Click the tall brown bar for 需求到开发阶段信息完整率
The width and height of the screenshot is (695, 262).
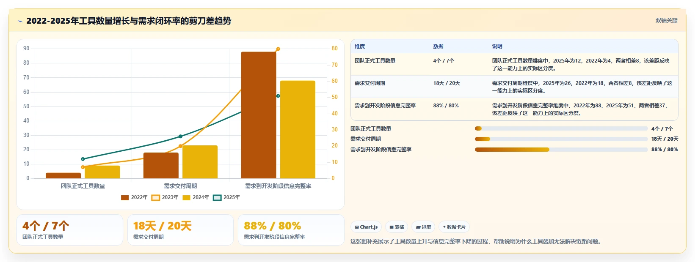pos(259,115)
